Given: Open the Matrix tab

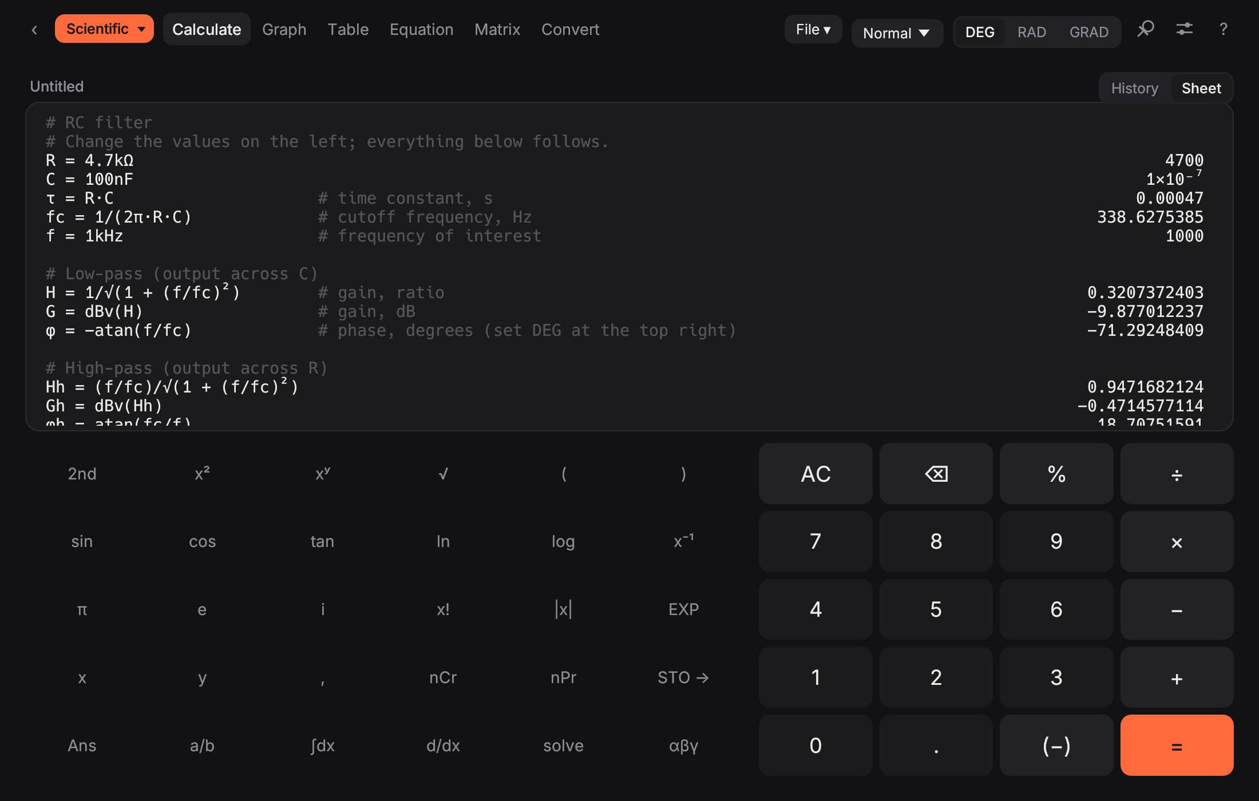Looking at the screenshot, I should coord(497,29).
